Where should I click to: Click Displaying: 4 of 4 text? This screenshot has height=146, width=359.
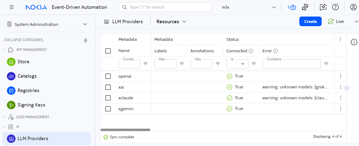coord(328,136)
